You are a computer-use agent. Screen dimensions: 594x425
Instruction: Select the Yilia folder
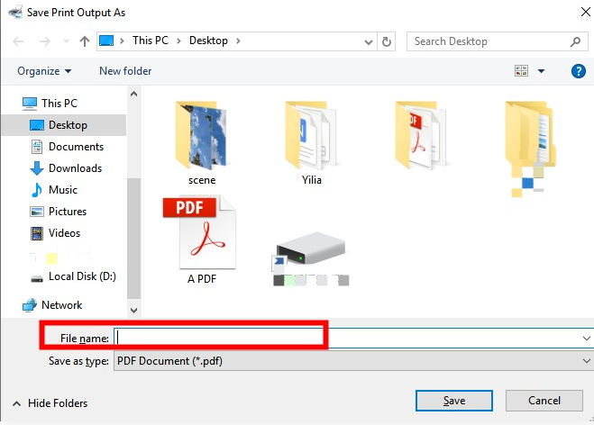311,143
